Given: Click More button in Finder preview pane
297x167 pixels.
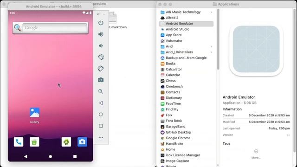Looking at the screenshot, I should coord(256,154).
